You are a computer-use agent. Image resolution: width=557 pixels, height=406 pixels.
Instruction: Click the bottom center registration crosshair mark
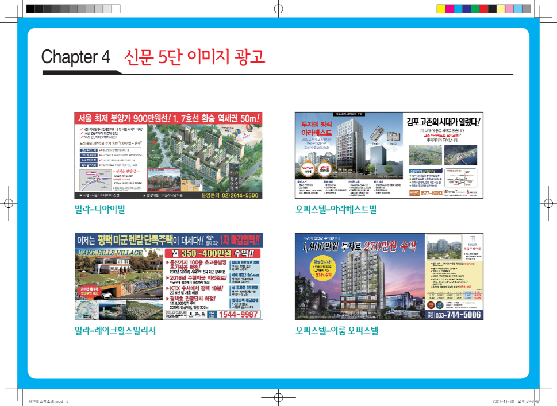(278, 397)
